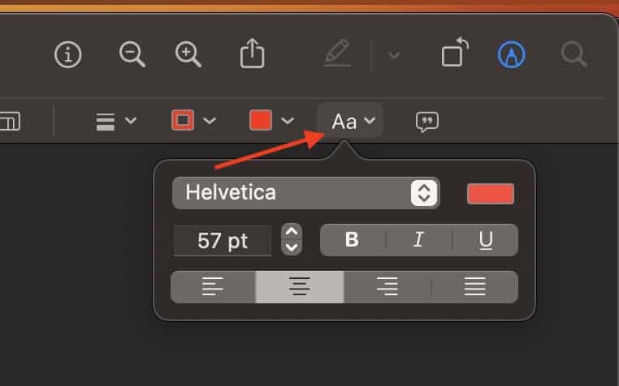Click the Search magnifier icon

(x=574, y=54)
